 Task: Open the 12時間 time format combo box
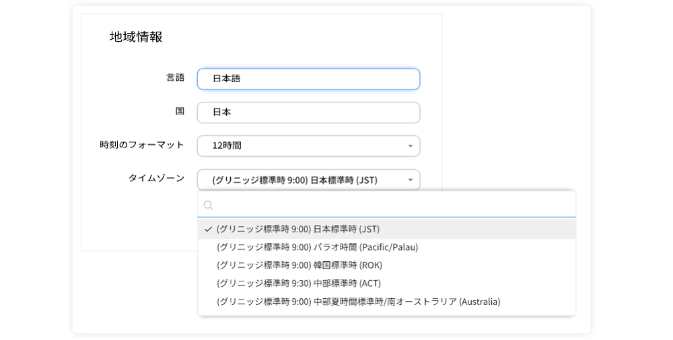point(308,146)
